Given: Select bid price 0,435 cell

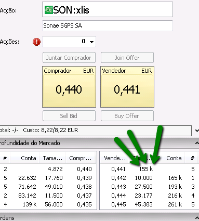Looking at the screenshot, I should point(84,204).
